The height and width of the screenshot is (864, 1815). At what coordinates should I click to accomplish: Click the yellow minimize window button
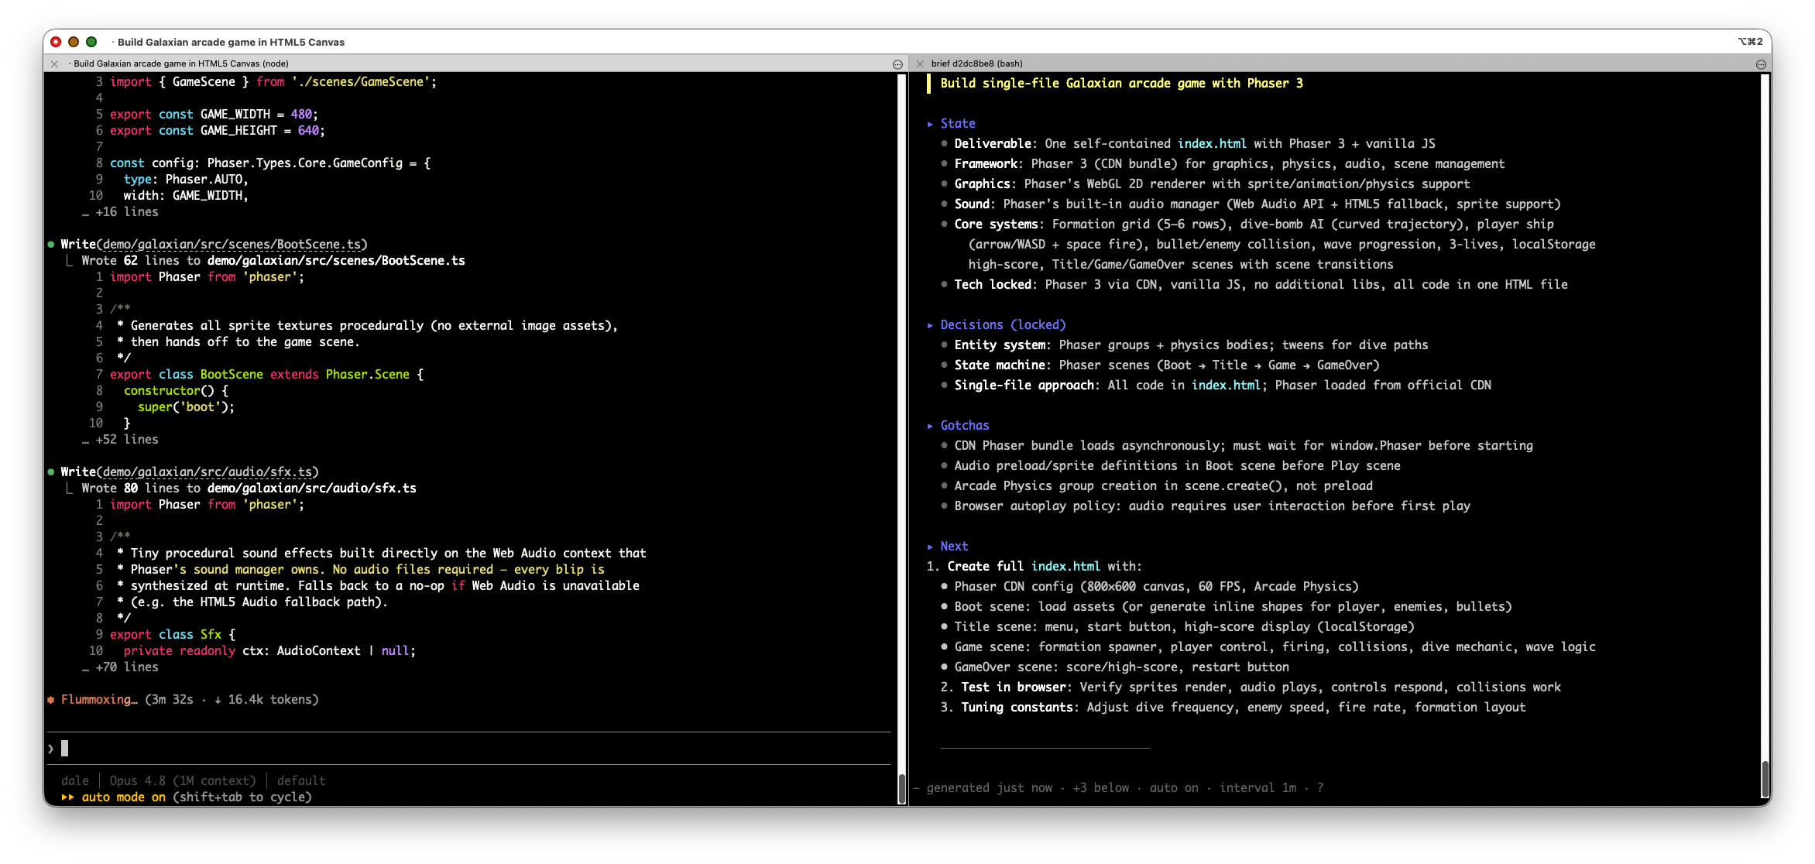click(74, 42)
